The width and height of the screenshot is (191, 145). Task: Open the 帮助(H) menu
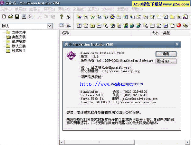[137, 9]
